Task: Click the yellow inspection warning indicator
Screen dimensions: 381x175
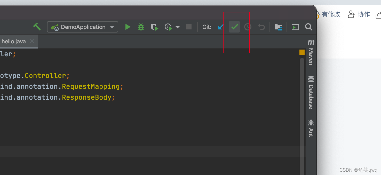Action: pyautogui.click(x=302, y=52)
